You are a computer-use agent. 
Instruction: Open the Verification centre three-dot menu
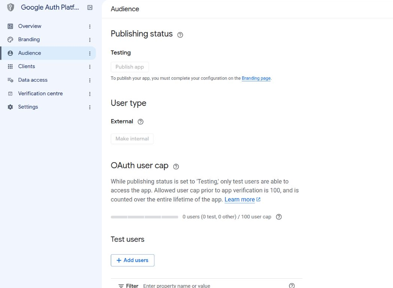[90, 94]
